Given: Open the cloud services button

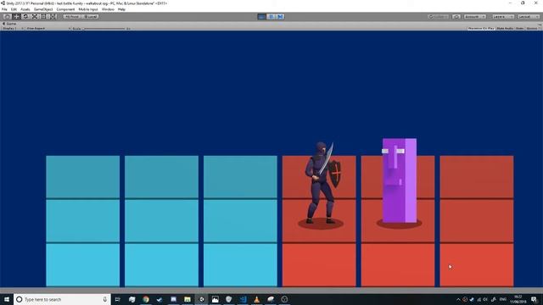Looking at the screenshot, I should [x=456, y=17].
